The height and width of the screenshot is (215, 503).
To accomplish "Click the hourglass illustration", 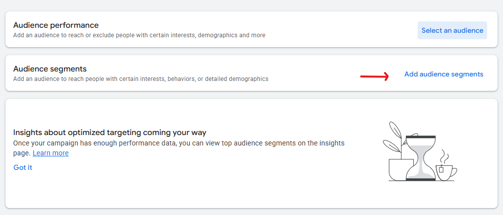I will point(421,158).
